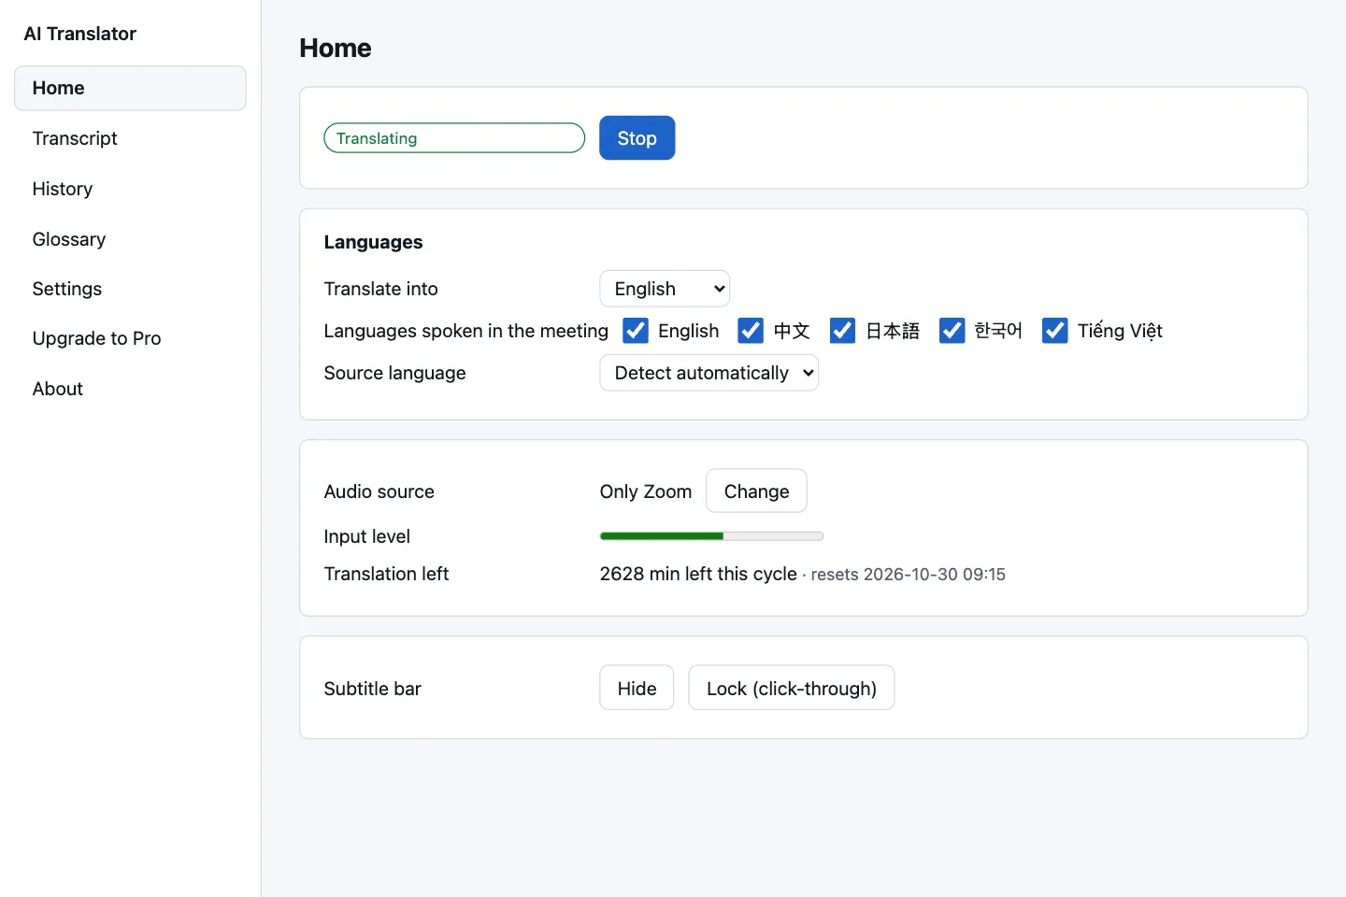Uncheck the 中文 meeting language
This screenshot has width=1346, height=897.
click(x=751, y=331)
